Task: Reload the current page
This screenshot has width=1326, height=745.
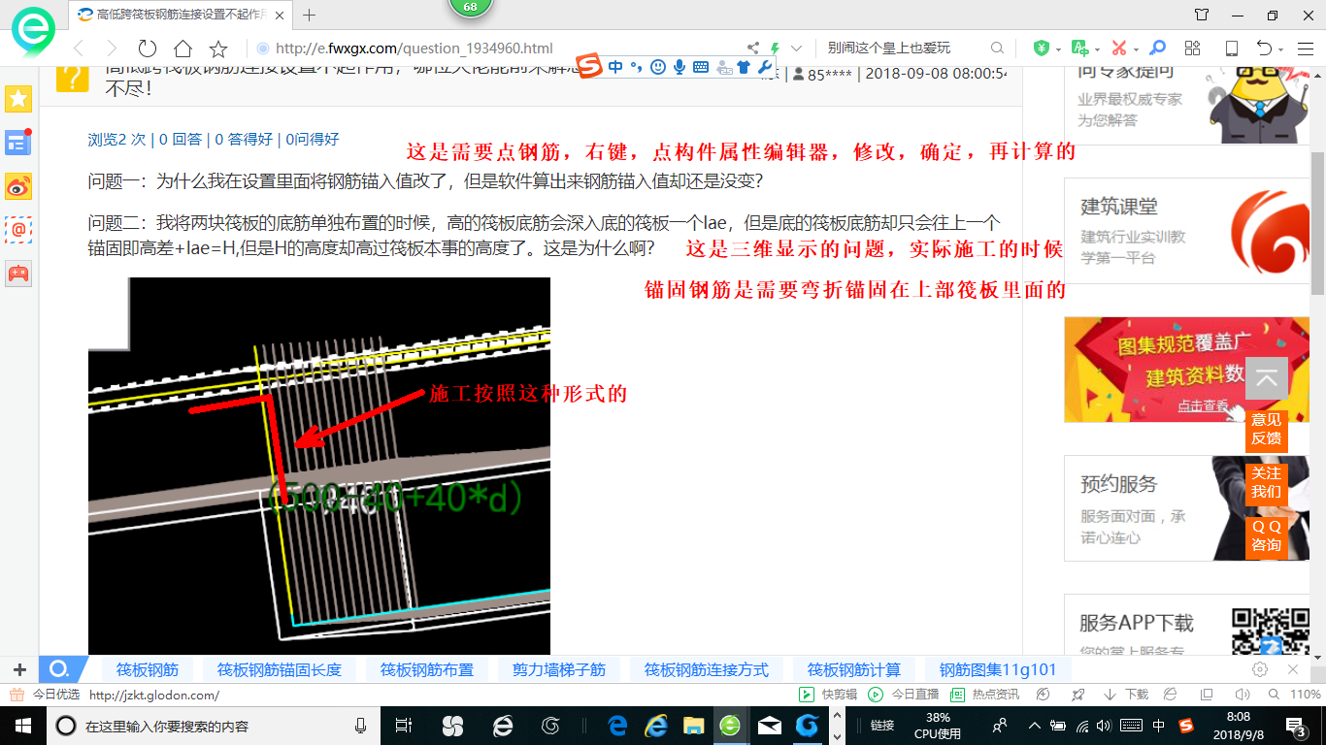Action: [148, 49]
